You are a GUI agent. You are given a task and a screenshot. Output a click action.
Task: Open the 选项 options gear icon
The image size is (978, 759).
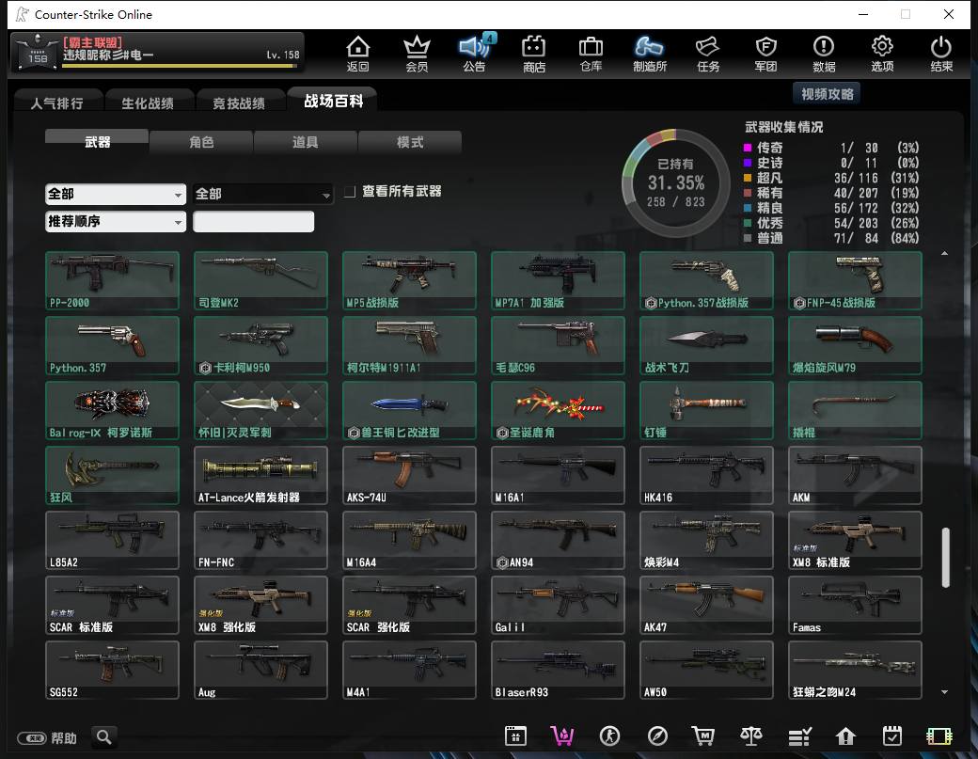pos(882,54)
